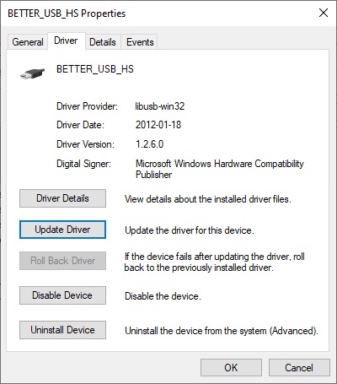
Task: Open Driver Details for installed files
Action: 62,198
